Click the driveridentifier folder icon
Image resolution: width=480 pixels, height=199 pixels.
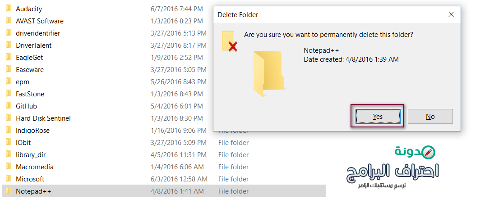click(8, 33)
